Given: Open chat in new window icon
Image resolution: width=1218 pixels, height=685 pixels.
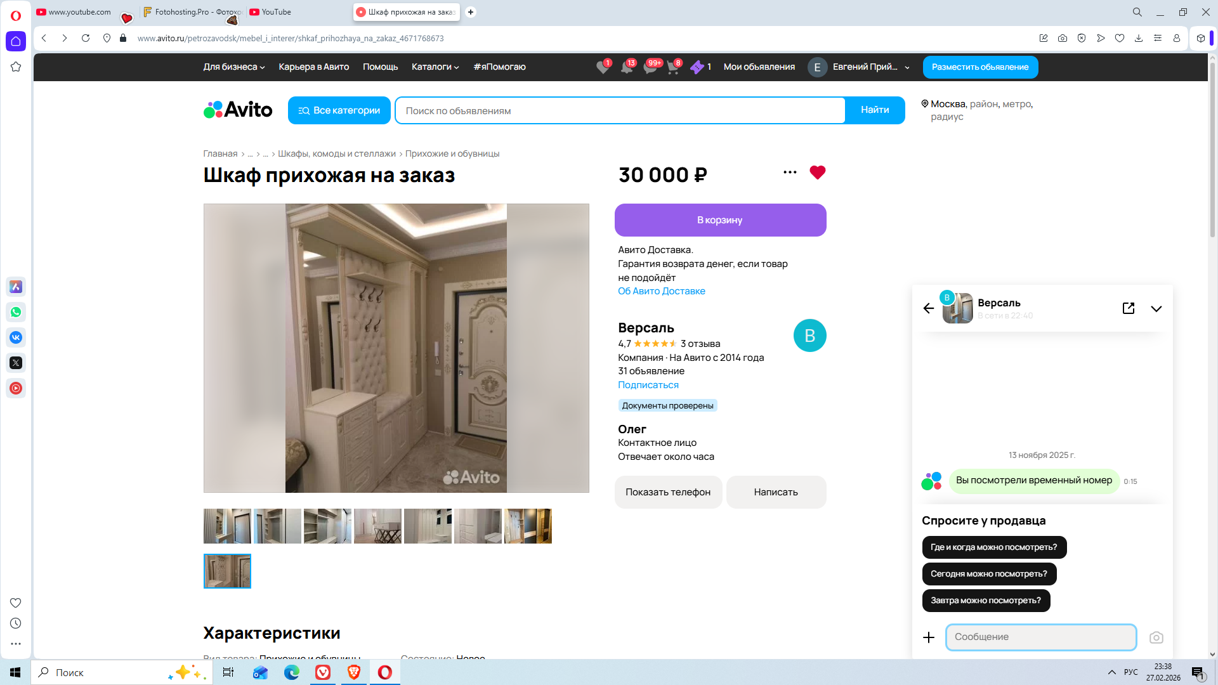Looking at the screenshot, I should pos(1128,308).
